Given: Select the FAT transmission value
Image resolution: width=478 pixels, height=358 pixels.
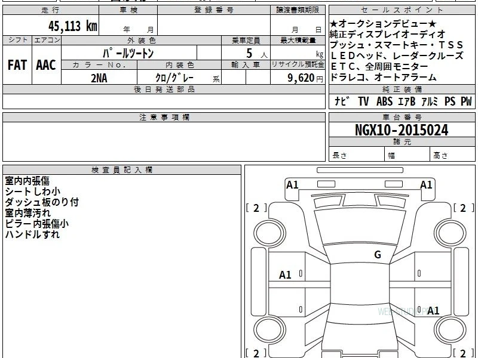Looking at the screenshot, I should pos(17,65).
